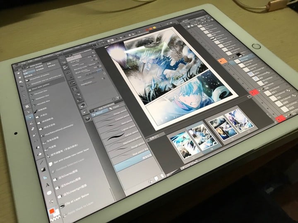Viewport: 298px width, 223px height.
Task: Select the Zoom tool at top of tool palette
Action: (19, 73)
